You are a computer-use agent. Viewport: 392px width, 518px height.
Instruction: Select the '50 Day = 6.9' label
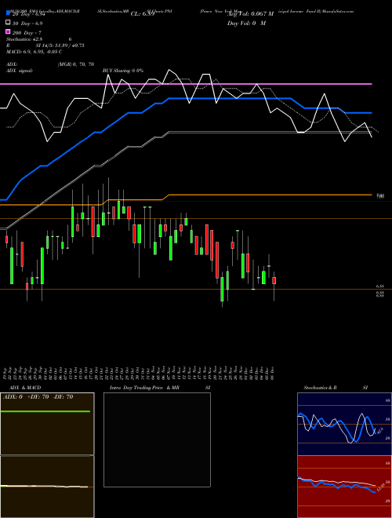pyautogui.click(x=27, y=24)
